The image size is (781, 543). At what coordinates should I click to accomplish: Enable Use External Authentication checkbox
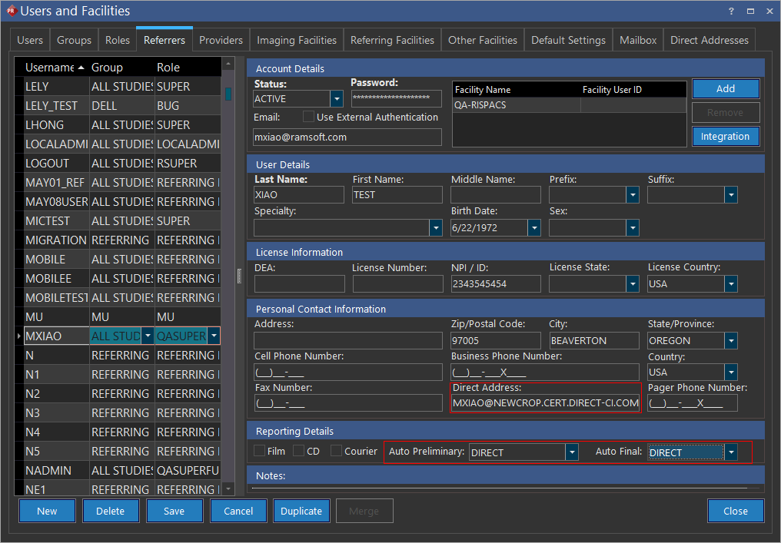[308, 117]
